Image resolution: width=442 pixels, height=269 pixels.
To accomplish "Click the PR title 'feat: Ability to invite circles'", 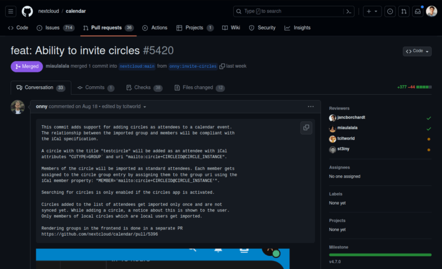I will (x=75, y=51).
